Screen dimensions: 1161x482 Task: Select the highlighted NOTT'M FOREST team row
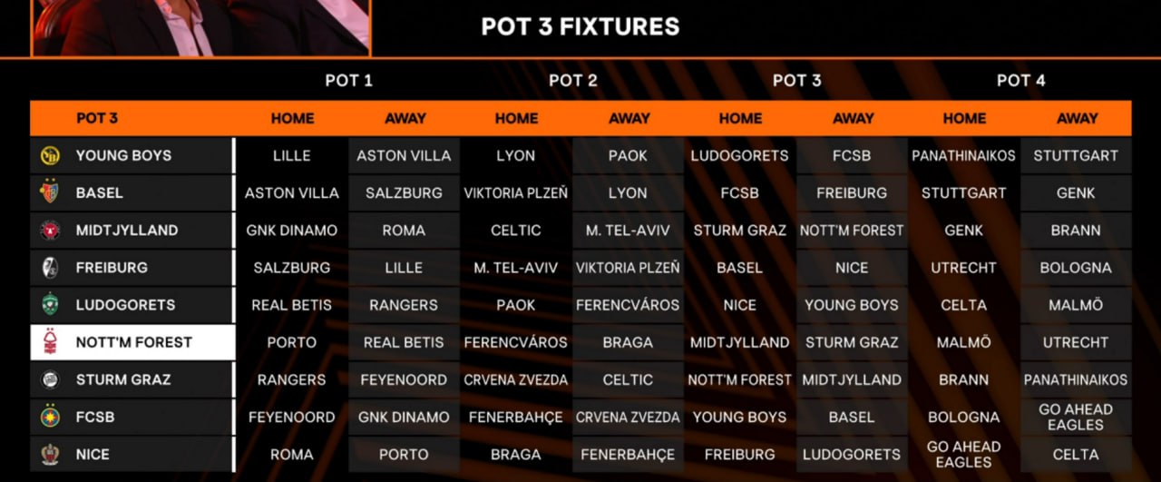coord(133,342)
